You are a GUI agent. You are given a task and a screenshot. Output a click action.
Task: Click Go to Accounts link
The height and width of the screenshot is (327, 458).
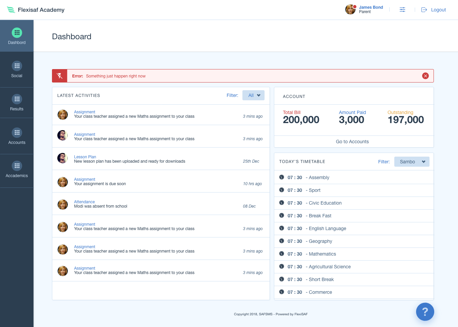pyautogui.click(x=352, y=142)
